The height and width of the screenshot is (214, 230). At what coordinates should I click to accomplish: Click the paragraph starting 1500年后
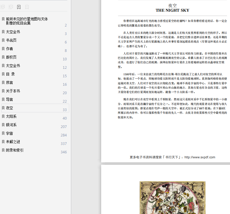click(x=172, y=83)
